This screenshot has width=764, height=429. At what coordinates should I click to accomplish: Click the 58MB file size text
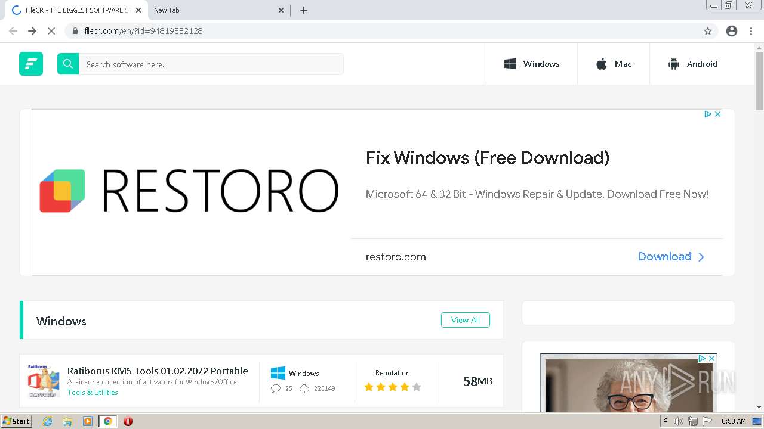point(478,381)
